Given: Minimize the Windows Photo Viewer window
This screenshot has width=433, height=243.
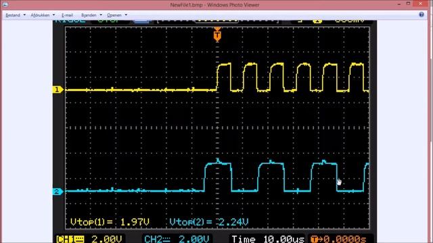Looking at the screenshot, I should point(399,4).
